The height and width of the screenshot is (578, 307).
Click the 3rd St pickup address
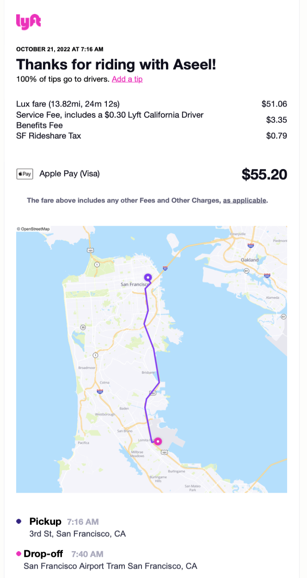(78, 534)
